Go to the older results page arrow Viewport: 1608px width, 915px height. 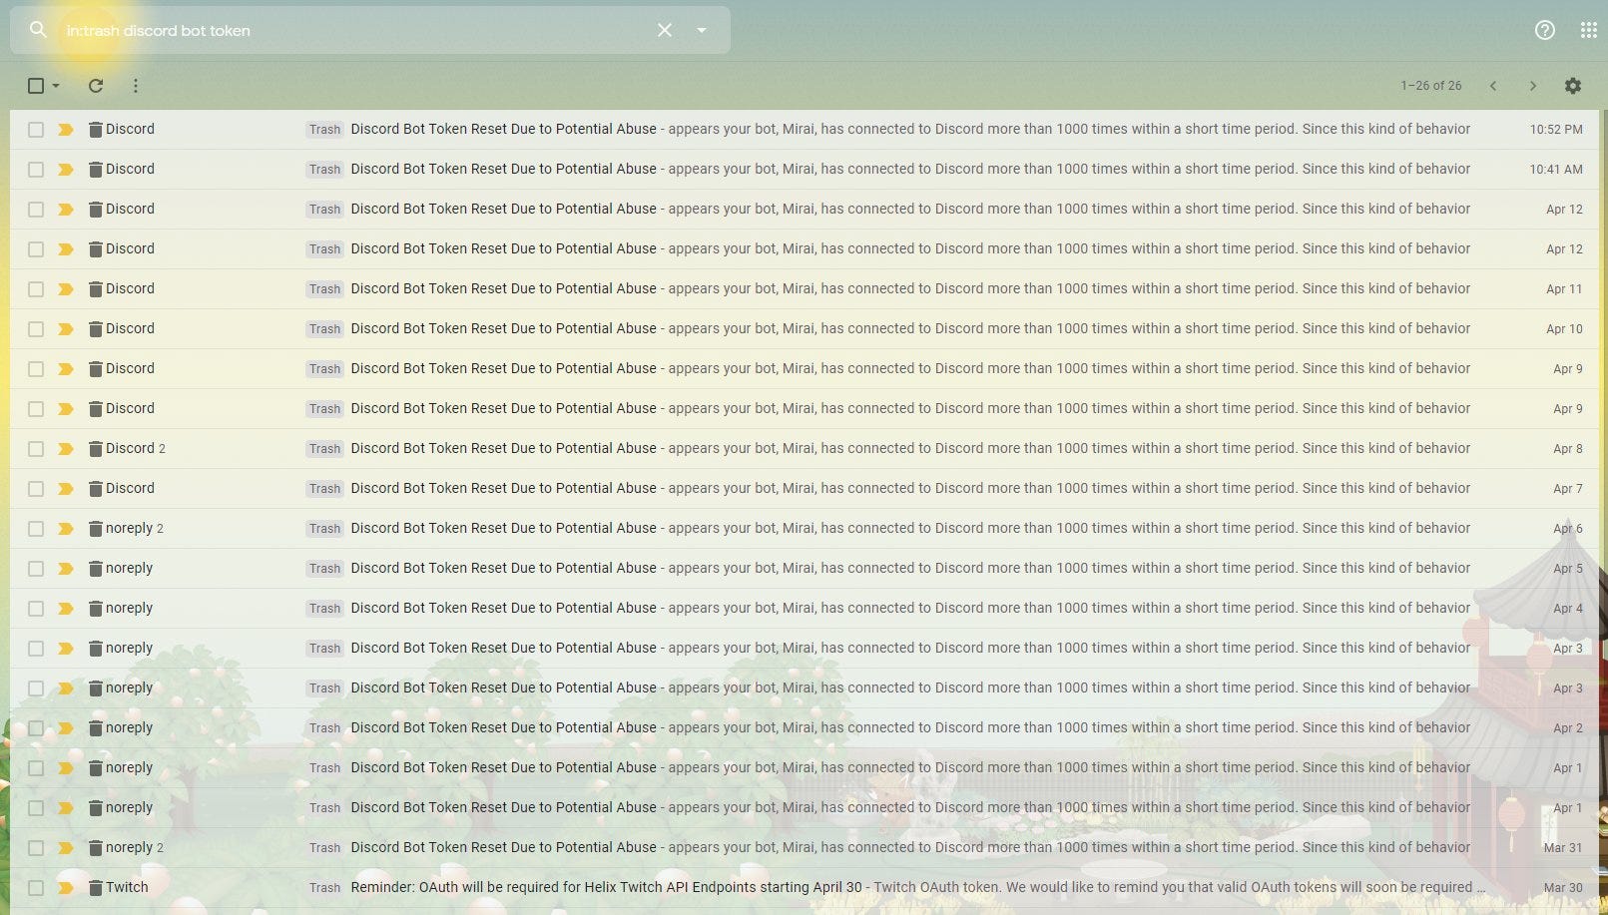point(1533,86)
